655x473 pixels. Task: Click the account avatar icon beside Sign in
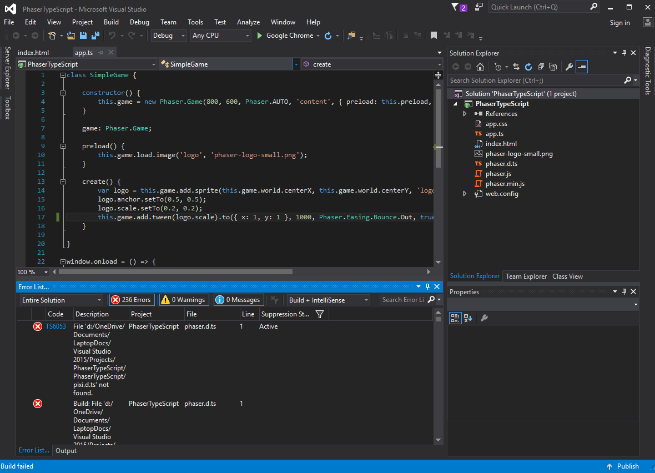647,22
